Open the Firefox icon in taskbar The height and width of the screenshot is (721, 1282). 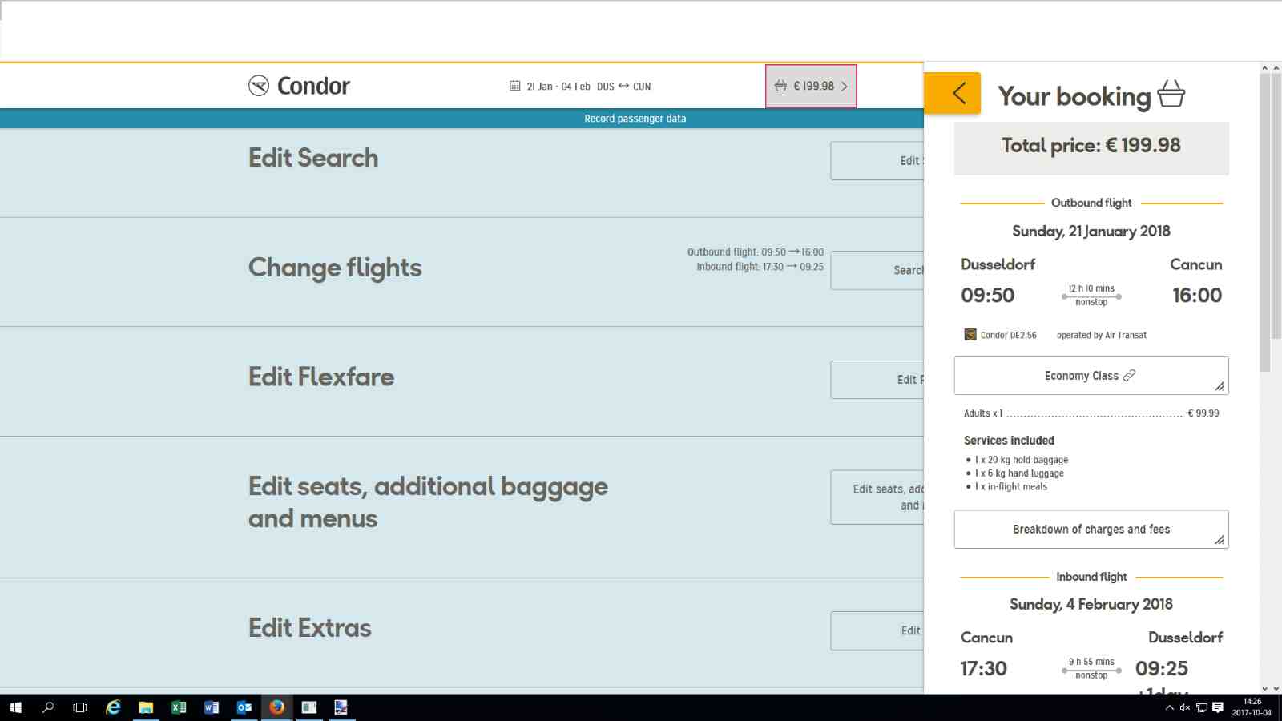tap(276, 707)
